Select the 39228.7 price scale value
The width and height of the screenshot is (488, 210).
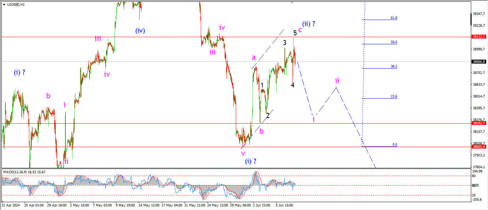coord(479,26)
